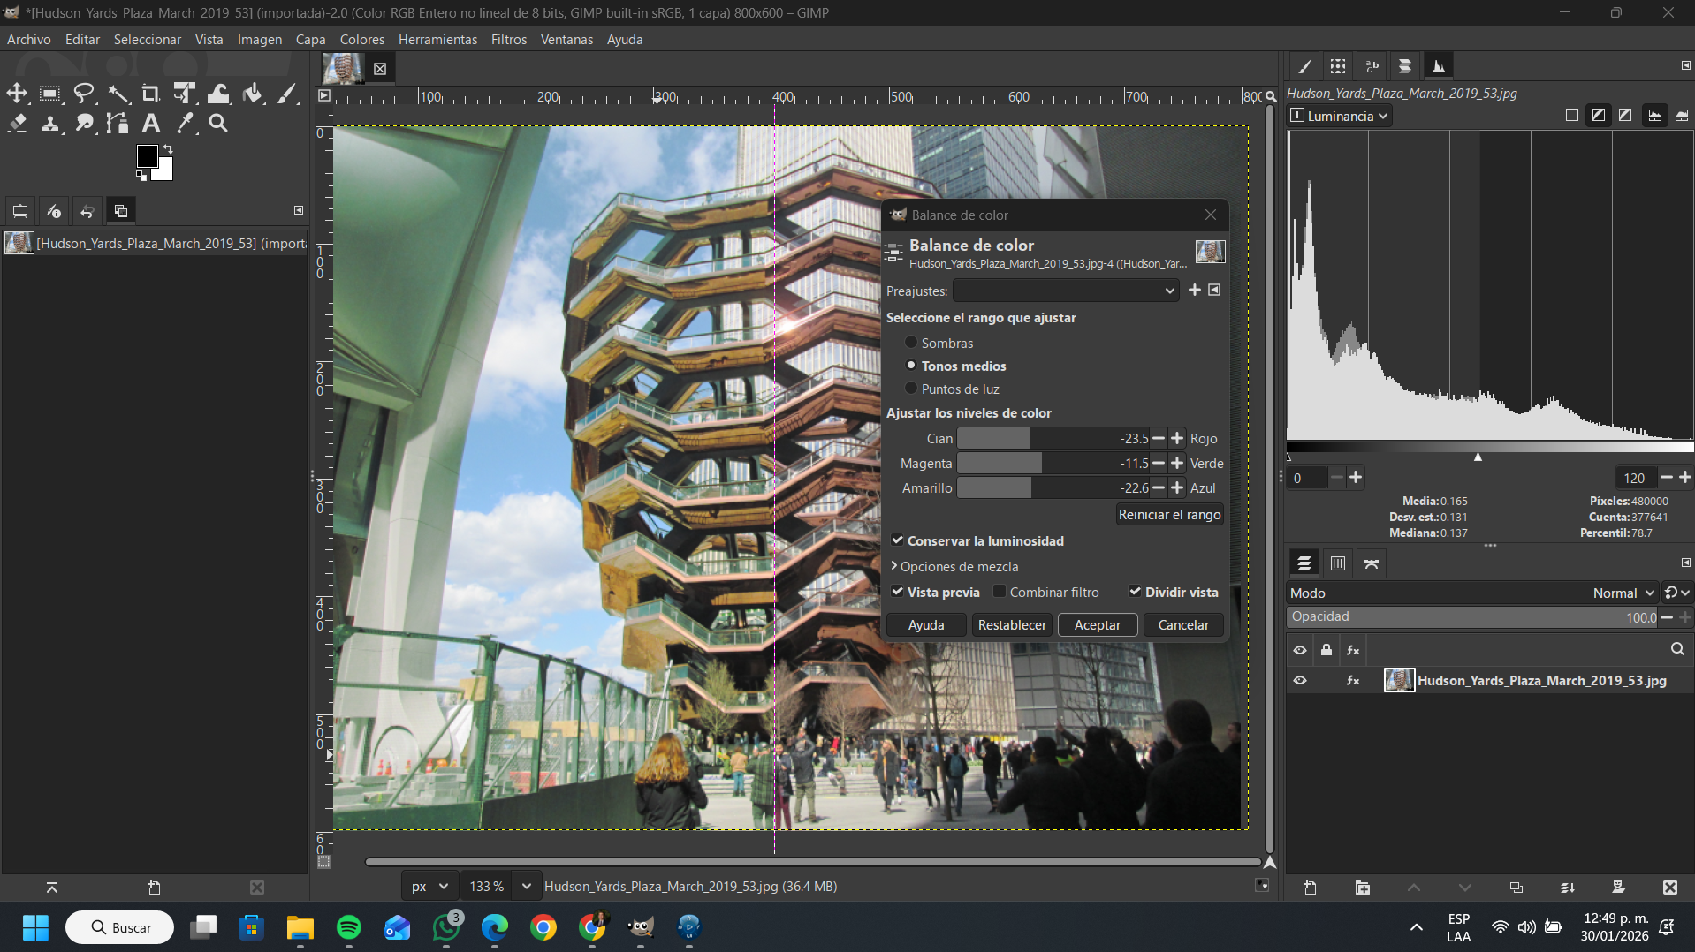Pick the Zoom magnifier tool
Image resolution: width=1695 pixels, height=952 pixels.
point(218,124)
